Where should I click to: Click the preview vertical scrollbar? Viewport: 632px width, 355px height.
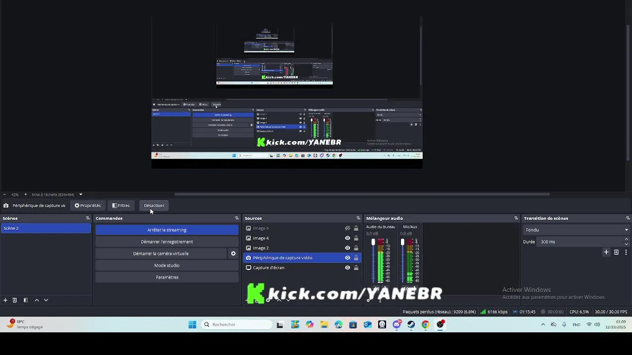click(628, 93)
